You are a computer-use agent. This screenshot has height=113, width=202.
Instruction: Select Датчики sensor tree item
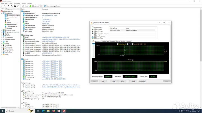[x=9, y=28]
